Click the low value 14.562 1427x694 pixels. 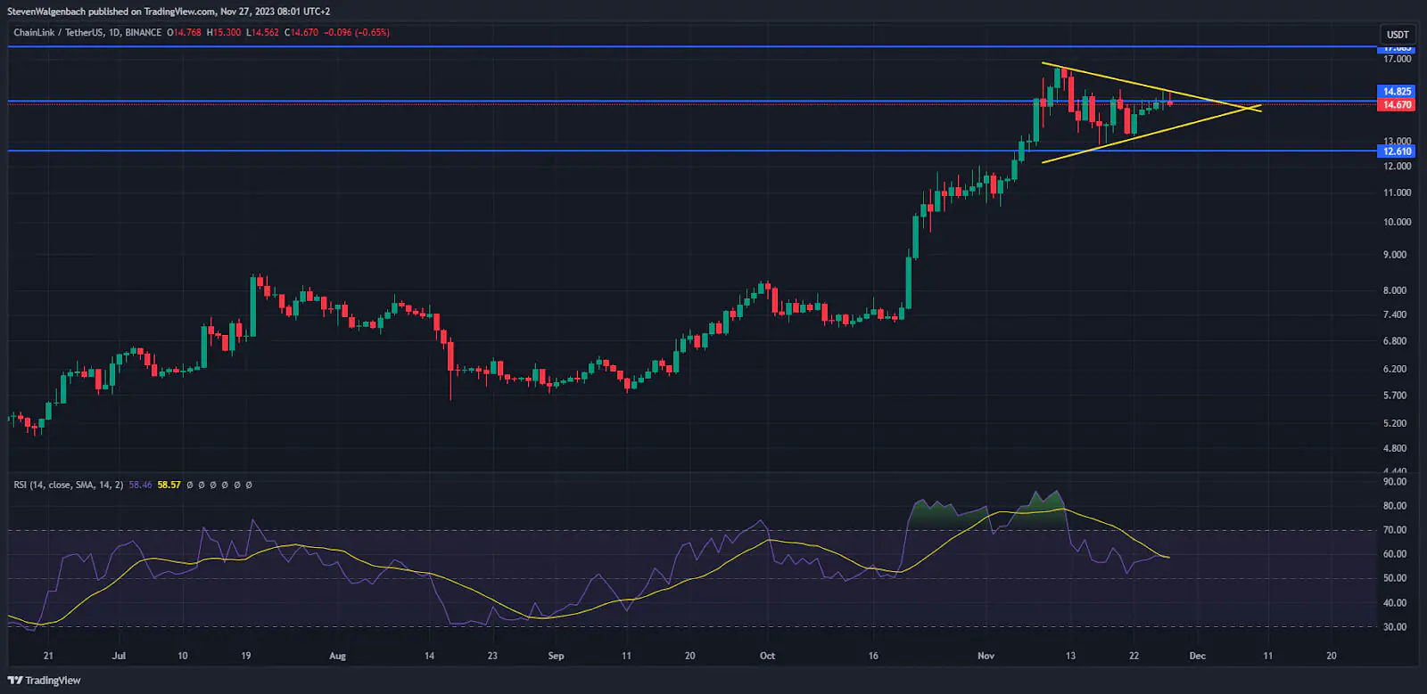pos(265,33)
